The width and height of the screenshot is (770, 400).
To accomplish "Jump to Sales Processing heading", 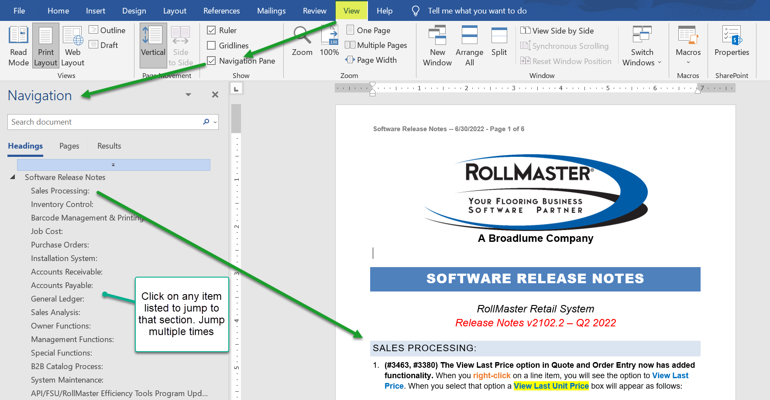I will coord(60,190).
